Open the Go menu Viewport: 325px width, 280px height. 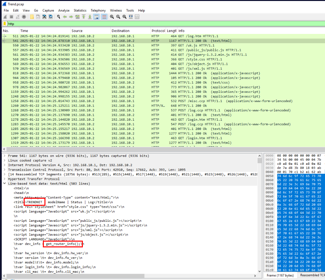click(x=36, y=10)
